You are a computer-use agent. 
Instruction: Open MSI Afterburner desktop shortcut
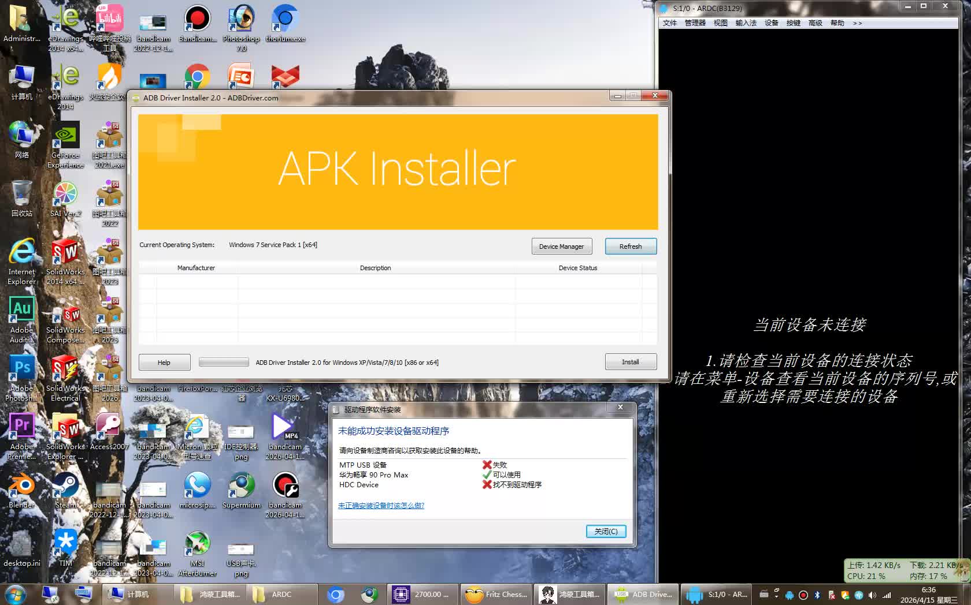(x=197, y=553)
